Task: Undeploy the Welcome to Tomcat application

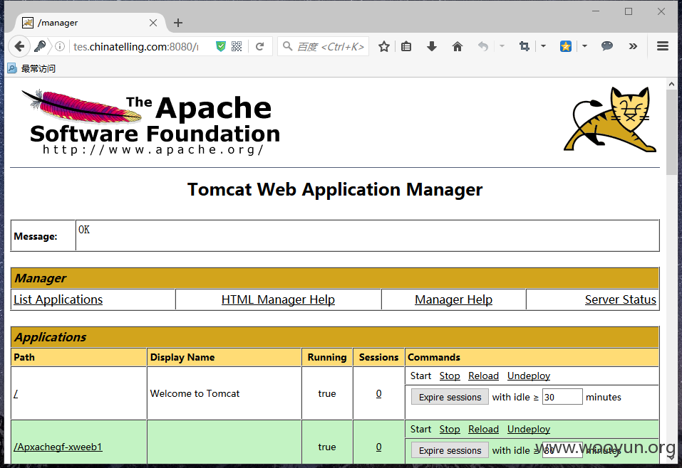Action: (x=529, y=376)
